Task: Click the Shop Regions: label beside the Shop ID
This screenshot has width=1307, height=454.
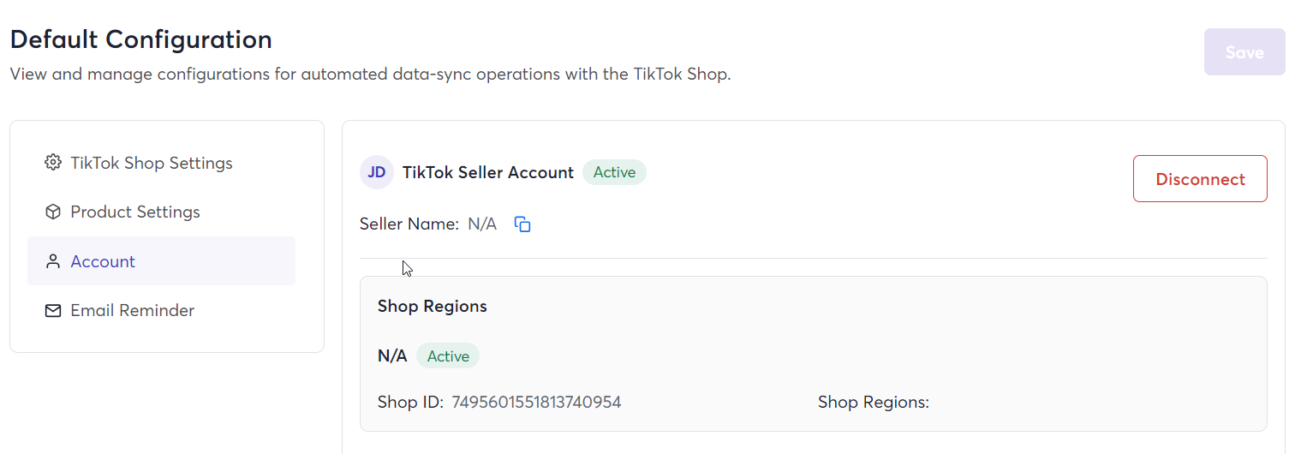Action: [x=874, y=402]
